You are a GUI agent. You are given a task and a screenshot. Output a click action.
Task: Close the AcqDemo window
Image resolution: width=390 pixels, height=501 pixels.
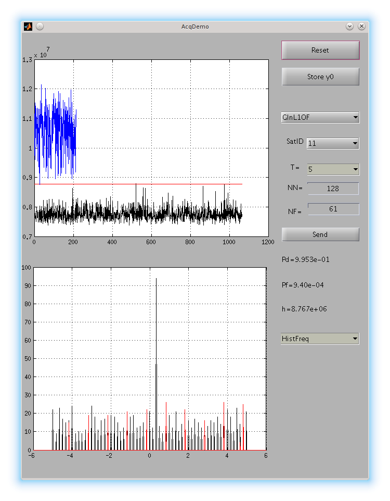[x=361, y=26]
